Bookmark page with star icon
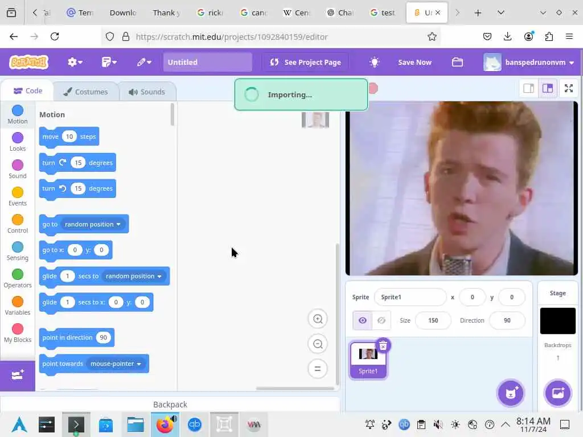This screenshot has height=437, width=583. tap(432, 36)
